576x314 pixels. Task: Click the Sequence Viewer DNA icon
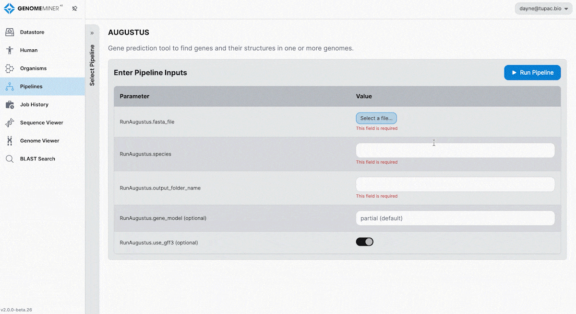10,123
